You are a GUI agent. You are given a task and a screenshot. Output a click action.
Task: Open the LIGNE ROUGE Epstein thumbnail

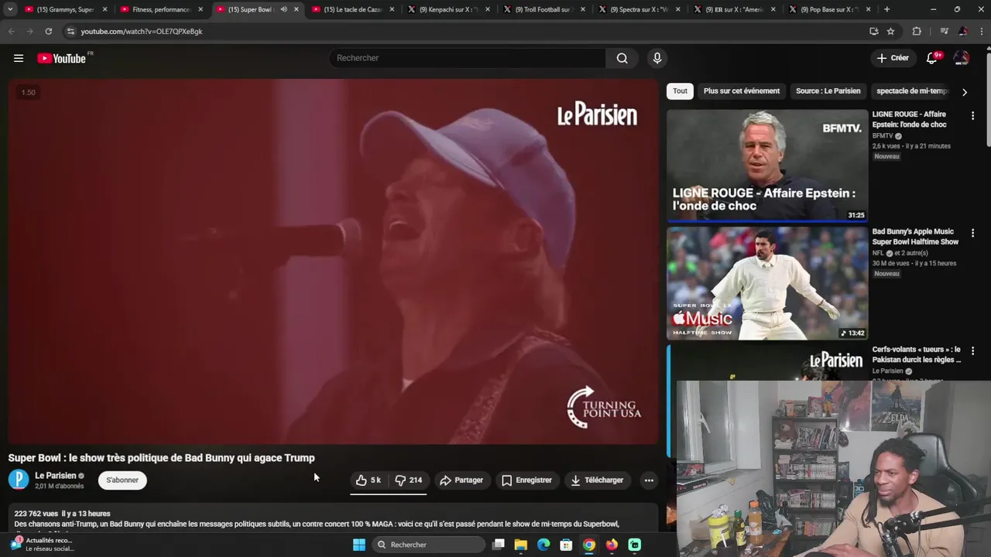[x=767, y=165]
